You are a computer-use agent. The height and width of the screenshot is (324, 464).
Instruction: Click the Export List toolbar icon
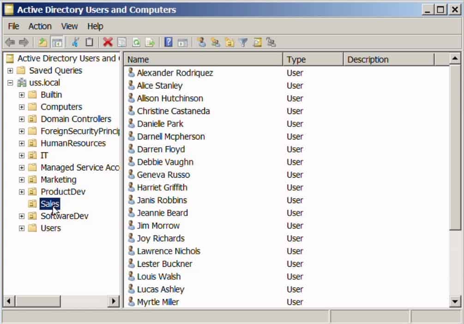150,42
